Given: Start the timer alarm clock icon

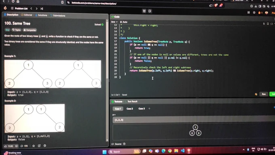Looking at the screenshot, I should (x=144, y=11).
